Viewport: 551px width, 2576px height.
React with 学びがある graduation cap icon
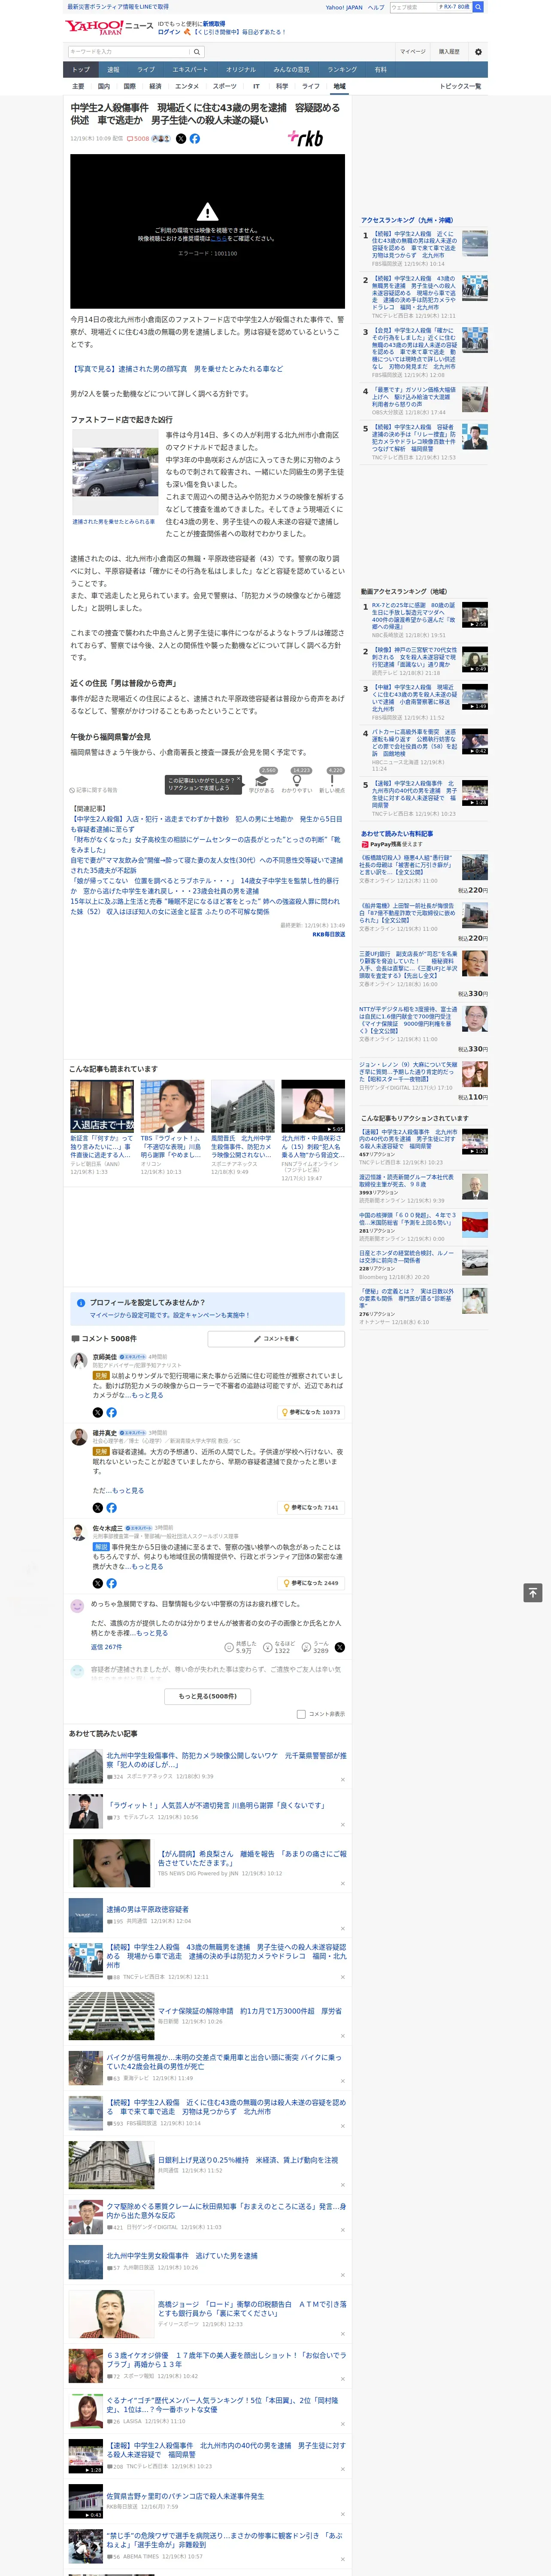click(x=262, y=781)
